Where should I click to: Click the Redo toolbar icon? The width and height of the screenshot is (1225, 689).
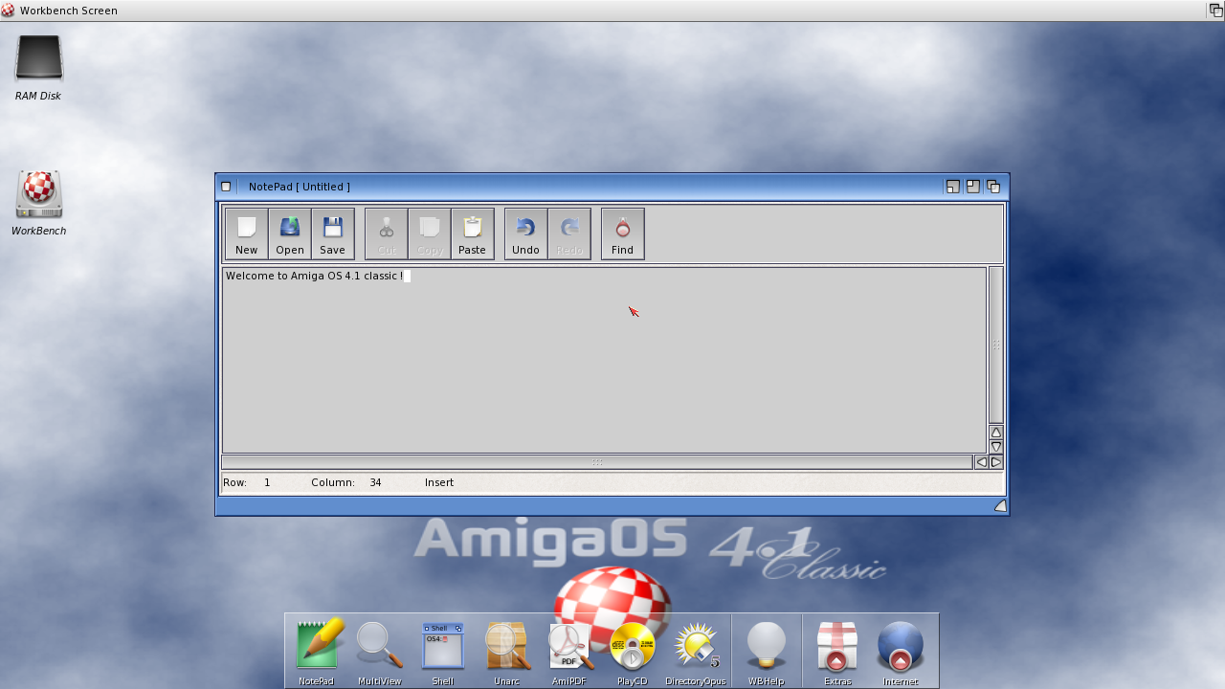point(569,233)
